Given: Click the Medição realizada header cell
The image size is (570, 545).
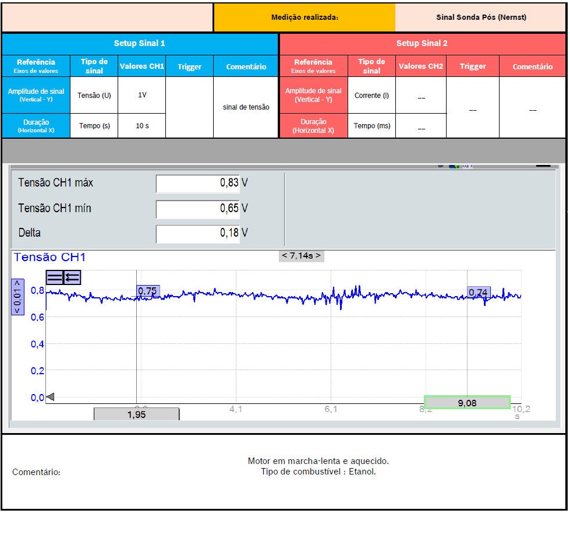Looking at the screenshot, I should click(305, 17).
